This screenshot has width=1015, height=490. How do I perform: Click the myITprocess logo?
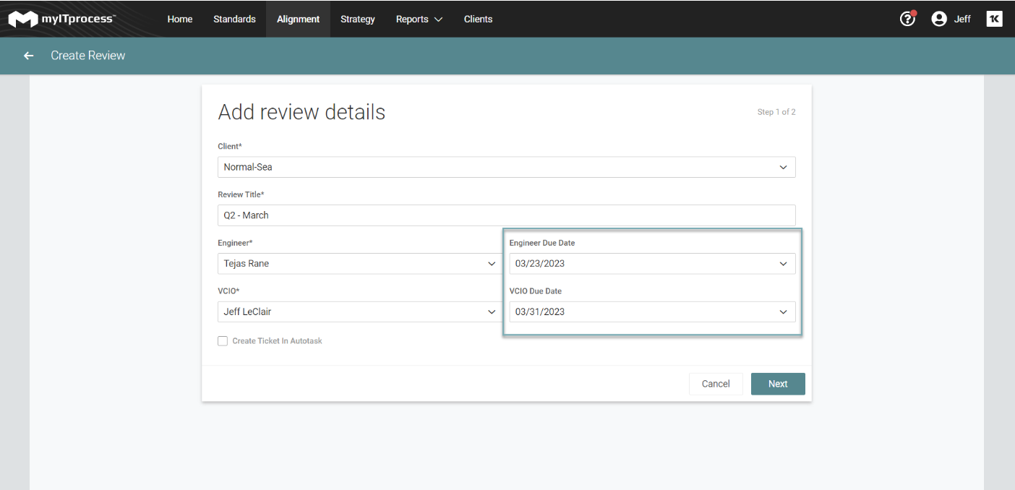[x=61, y=19]
